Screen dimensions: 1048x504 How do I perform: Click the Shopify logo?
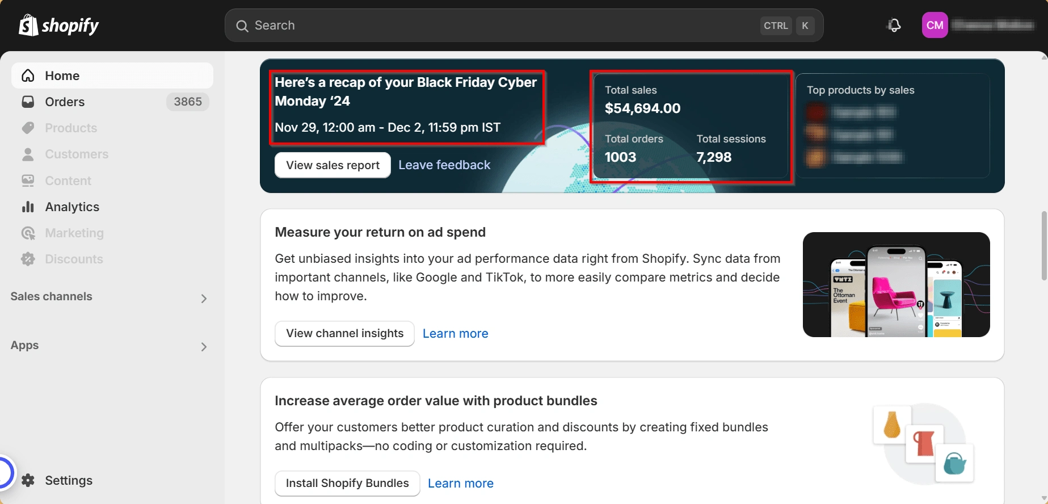pyautogui.click(x=58, y=26)
